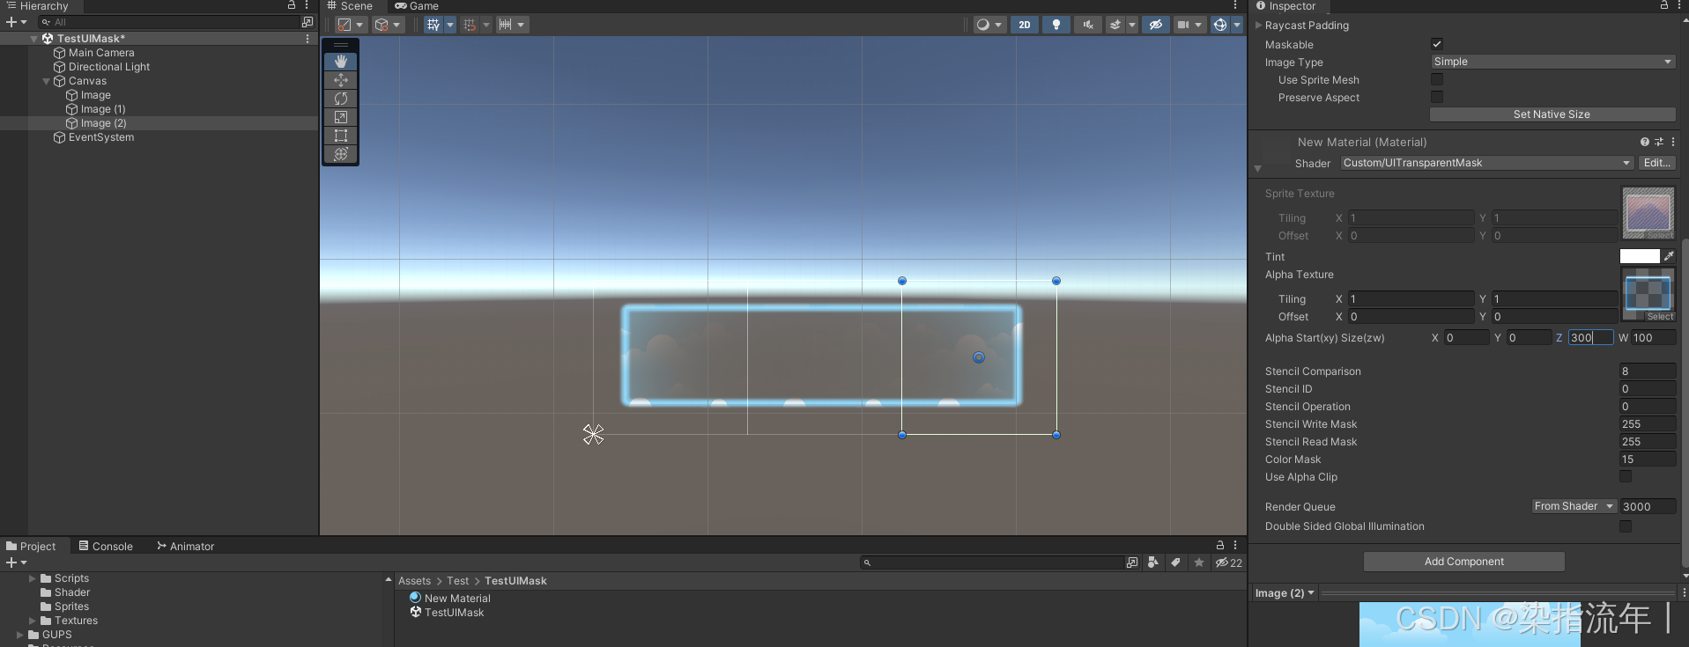Open the Console tab

coord(106,546)
